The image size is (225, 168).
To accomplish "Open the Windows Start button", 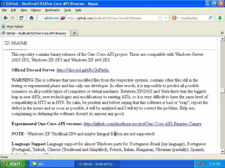I will [13, 164].
